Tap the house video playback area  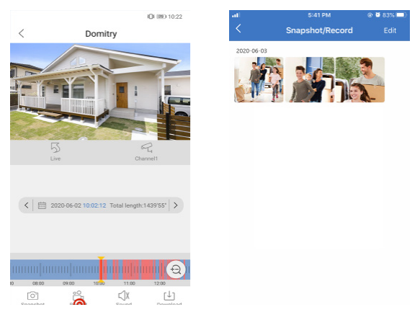pos(100,92)
